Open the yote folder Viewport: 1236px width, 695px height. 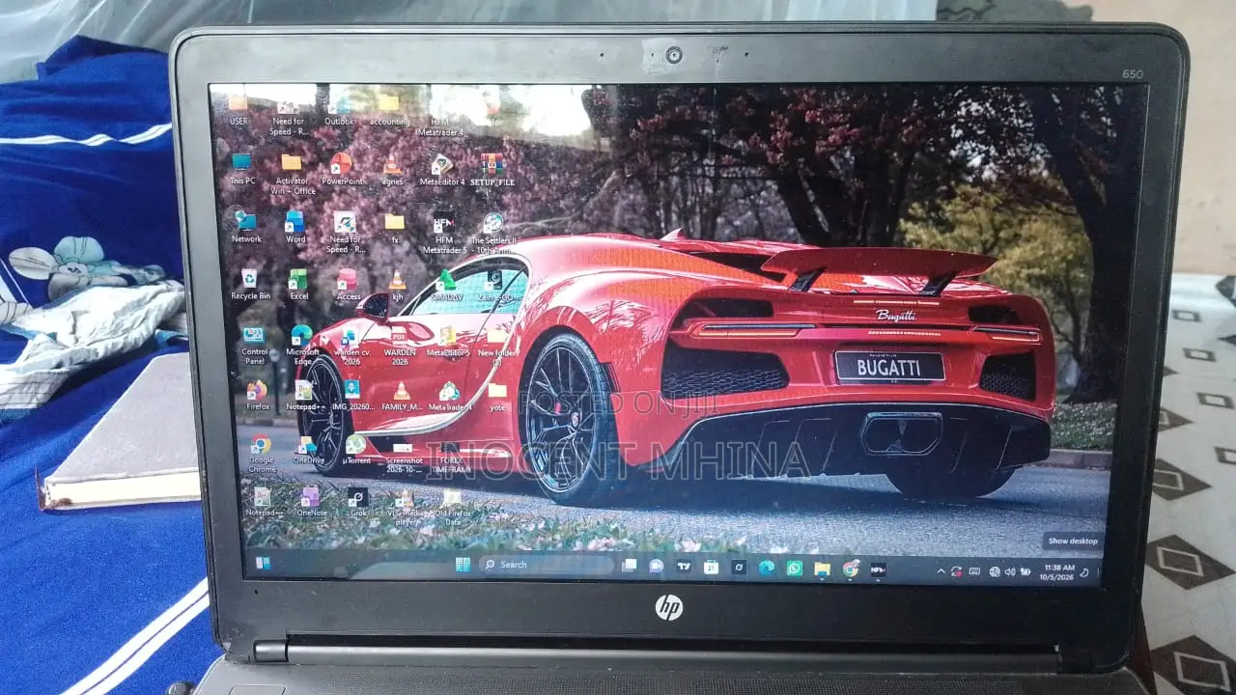tap(497, 396)
